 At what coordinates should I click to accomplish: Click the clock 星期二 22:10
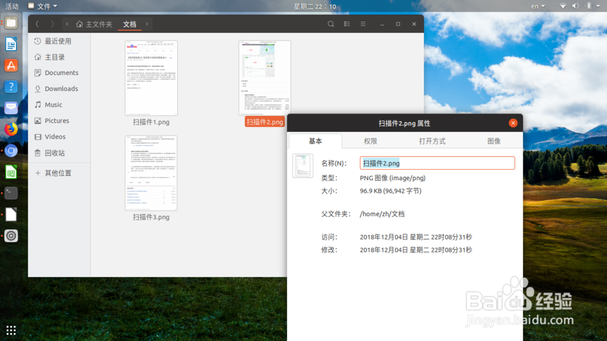(314, 6)
